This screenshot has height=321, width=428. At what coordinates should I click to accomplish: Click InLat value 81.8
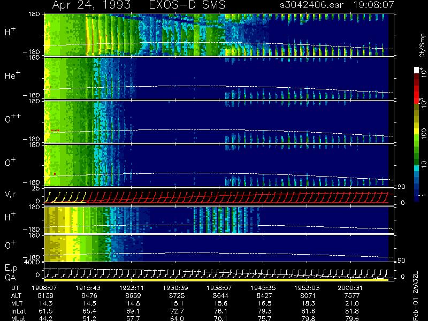[352, 311]
